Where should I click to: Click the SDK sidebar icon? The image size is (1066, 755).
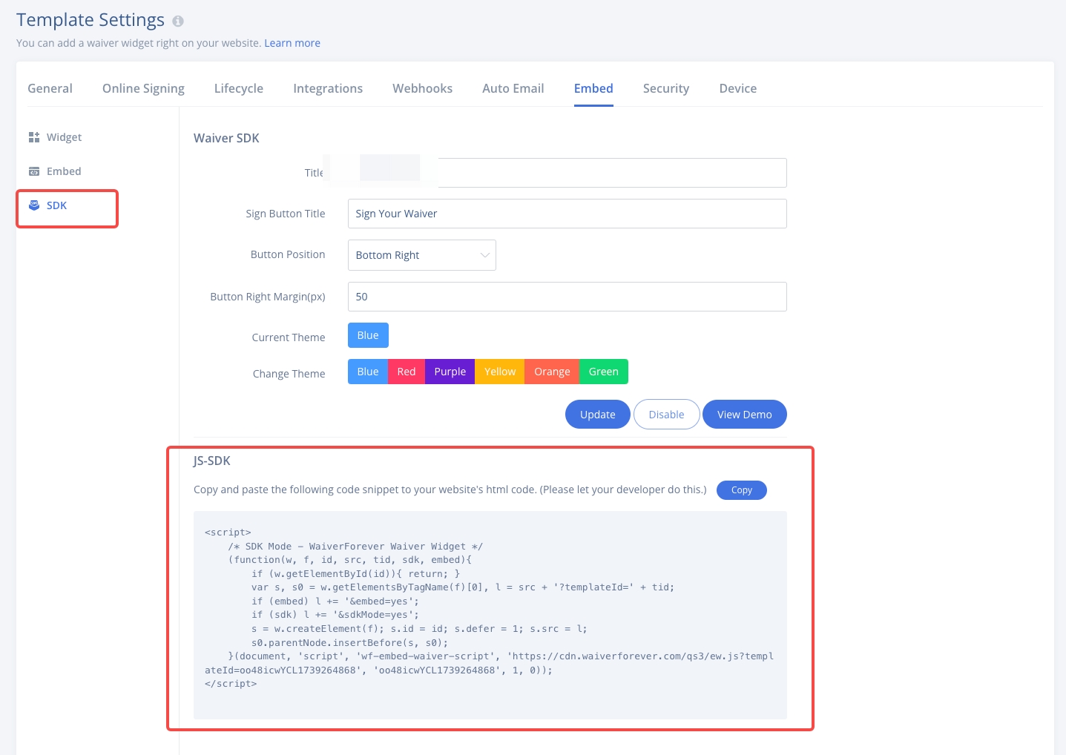[x=34, y=205]
